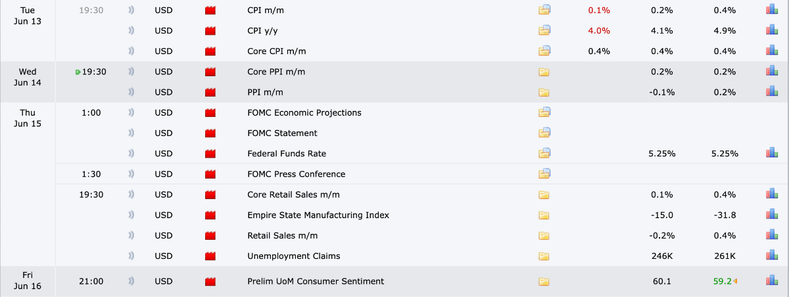The width and height of the screenshot is (789, 297).
Task: Click the Federal Funds Rate event name
Action: [287, 154]
